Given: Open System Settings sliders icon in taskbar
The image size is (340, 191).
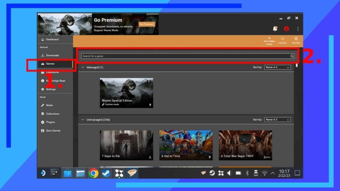Looking at the screenshot, I should pyautogui.click(x=54, y=173).
